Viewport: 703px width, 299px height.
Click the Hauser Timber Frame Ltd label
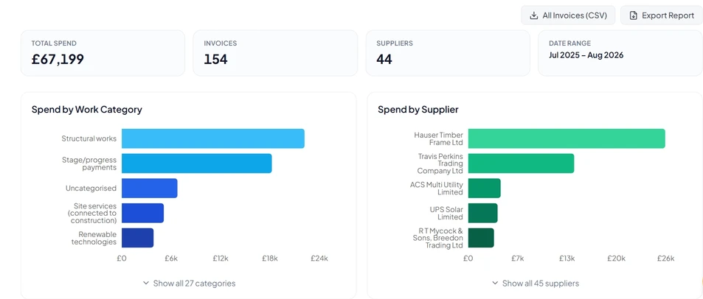438,138
